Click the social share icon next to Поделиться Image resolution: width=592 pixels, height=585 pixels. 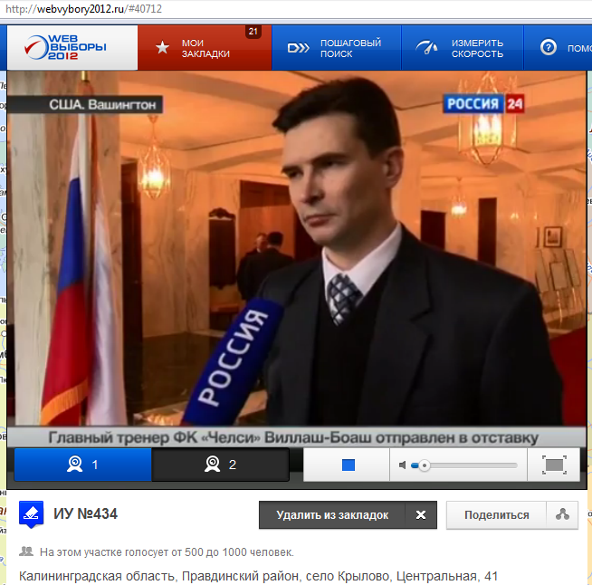click(562, 515)
